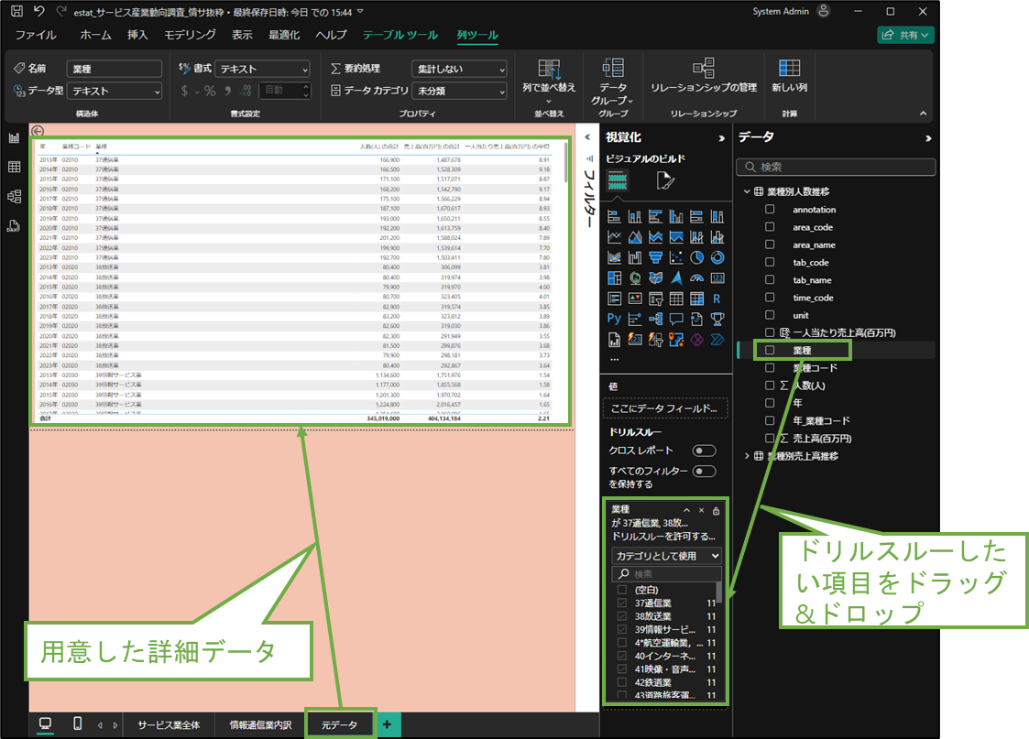Check the unit field checkbox
The width and height of the screenshot is (1029, 739).
coord(770,315)
